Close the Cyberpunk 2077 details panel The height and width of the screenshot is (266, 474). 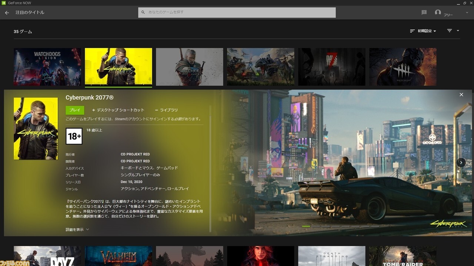461,95
